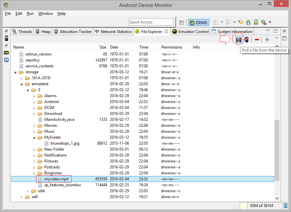Click the 93M of 561M heap status
This screenshot has height=212, width=291.
tap(262, 205)
